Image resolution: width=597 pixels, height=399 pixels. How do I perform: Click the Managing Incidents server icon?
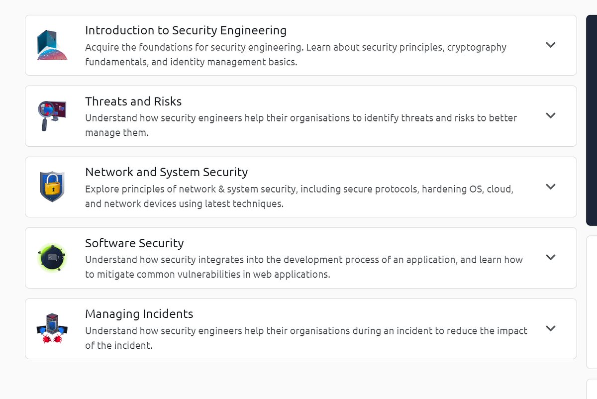(x=52, y=329)
